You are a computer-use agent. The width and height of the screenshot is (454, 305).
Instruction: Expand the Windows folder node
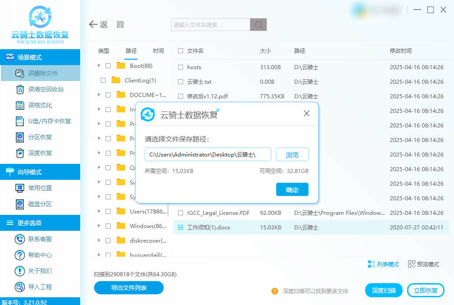click(x=99, y=225)
